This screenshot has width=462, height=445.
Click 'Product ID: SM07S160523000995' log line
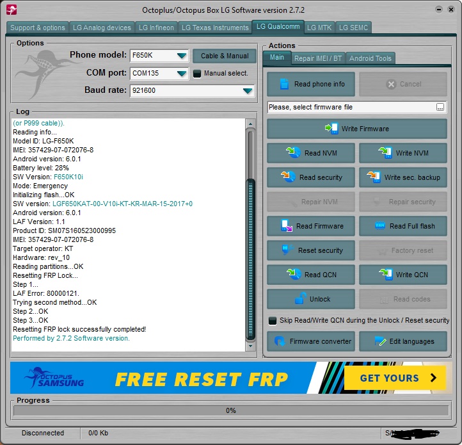(x=64, y=231)
